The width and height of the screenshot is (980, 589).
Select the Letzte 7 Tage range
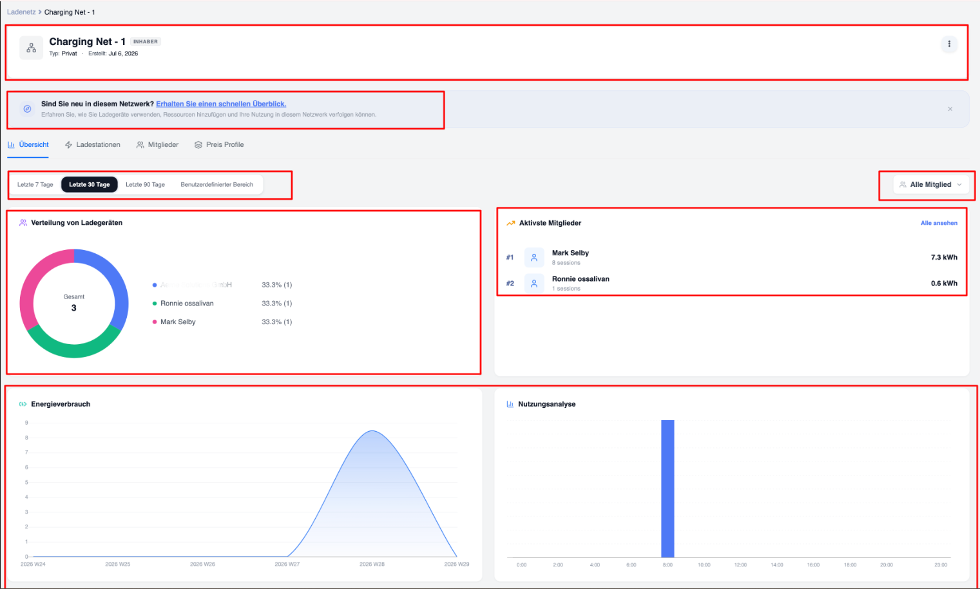[x=35, y=184]
